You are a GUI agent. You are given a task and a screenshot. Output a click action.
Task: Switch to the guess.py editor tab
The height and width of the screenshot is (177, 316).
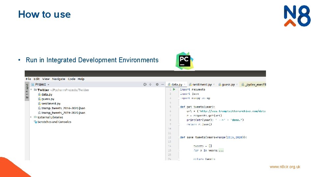click(228, 85)
